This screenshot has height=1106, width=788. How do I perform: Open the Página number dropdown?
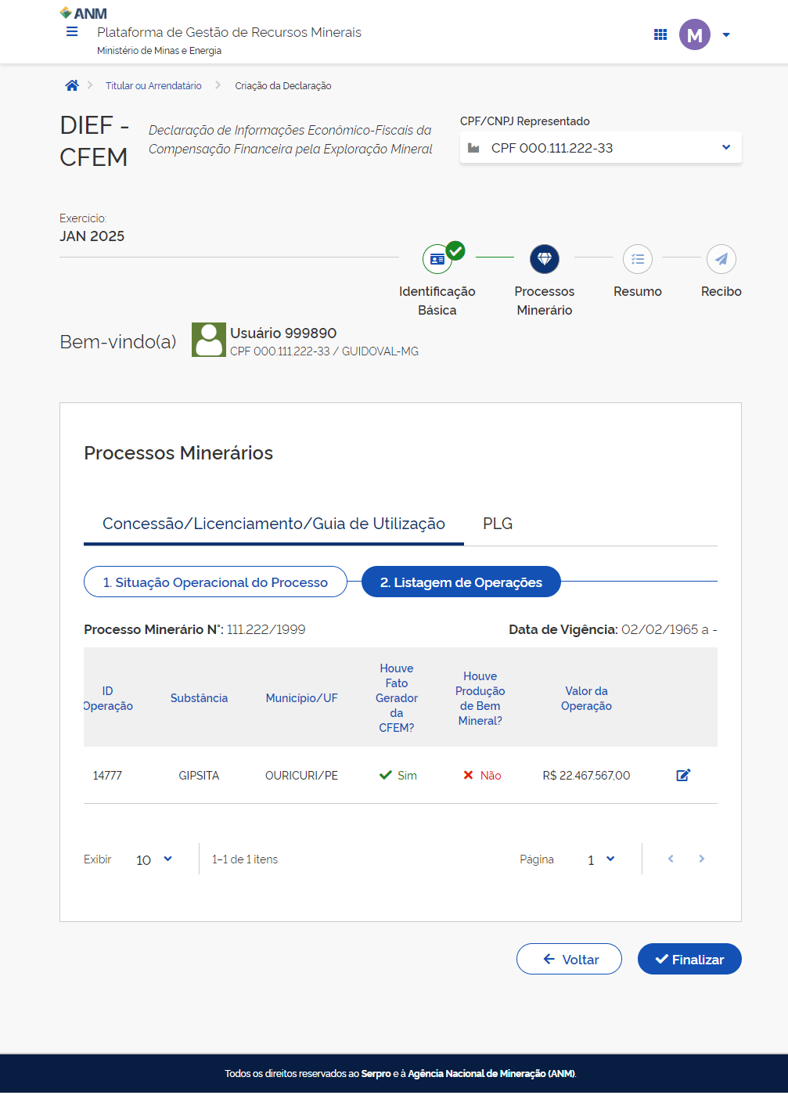[601, 859]
